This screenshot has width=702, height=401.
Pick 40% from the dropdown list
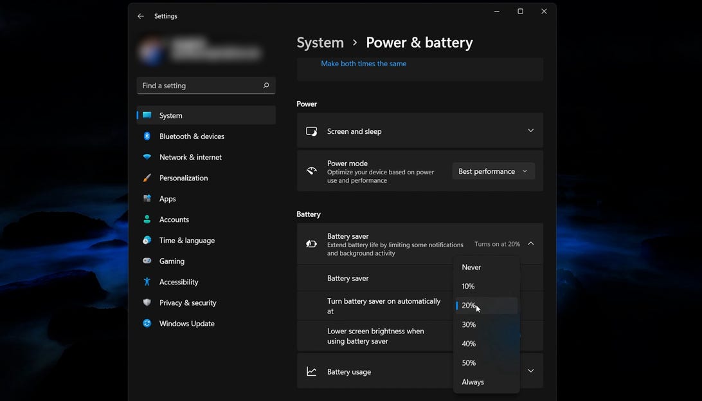click(x=487, y=344)
